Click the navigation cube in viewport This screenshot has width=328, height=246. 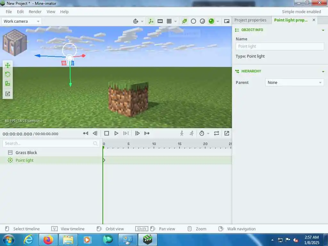coord(15,43)
